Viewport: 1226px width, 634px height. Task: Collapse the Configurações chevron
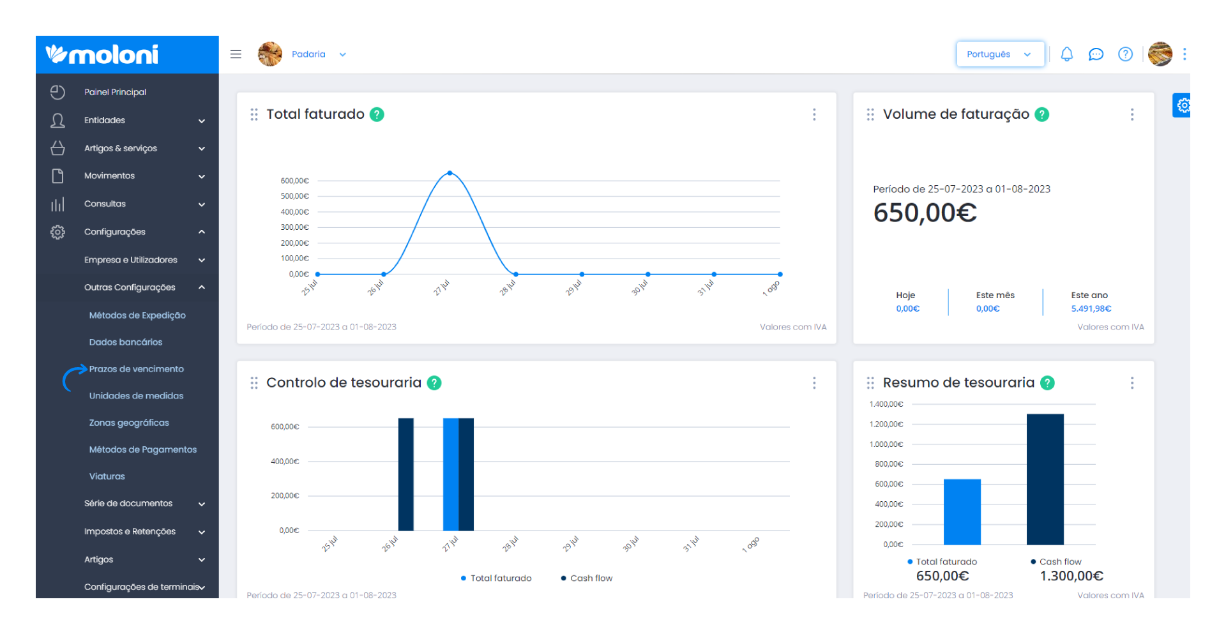click(x=202, y=232)
